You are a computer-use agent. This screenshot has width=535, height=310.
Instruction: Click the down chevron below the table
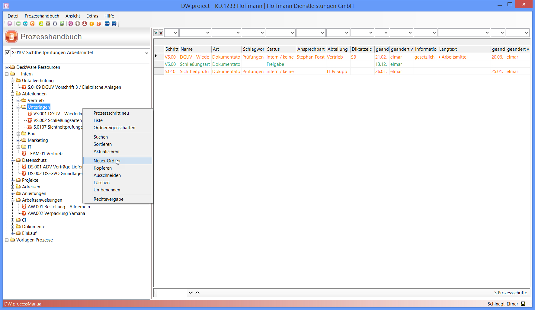[x=191, y=292]
